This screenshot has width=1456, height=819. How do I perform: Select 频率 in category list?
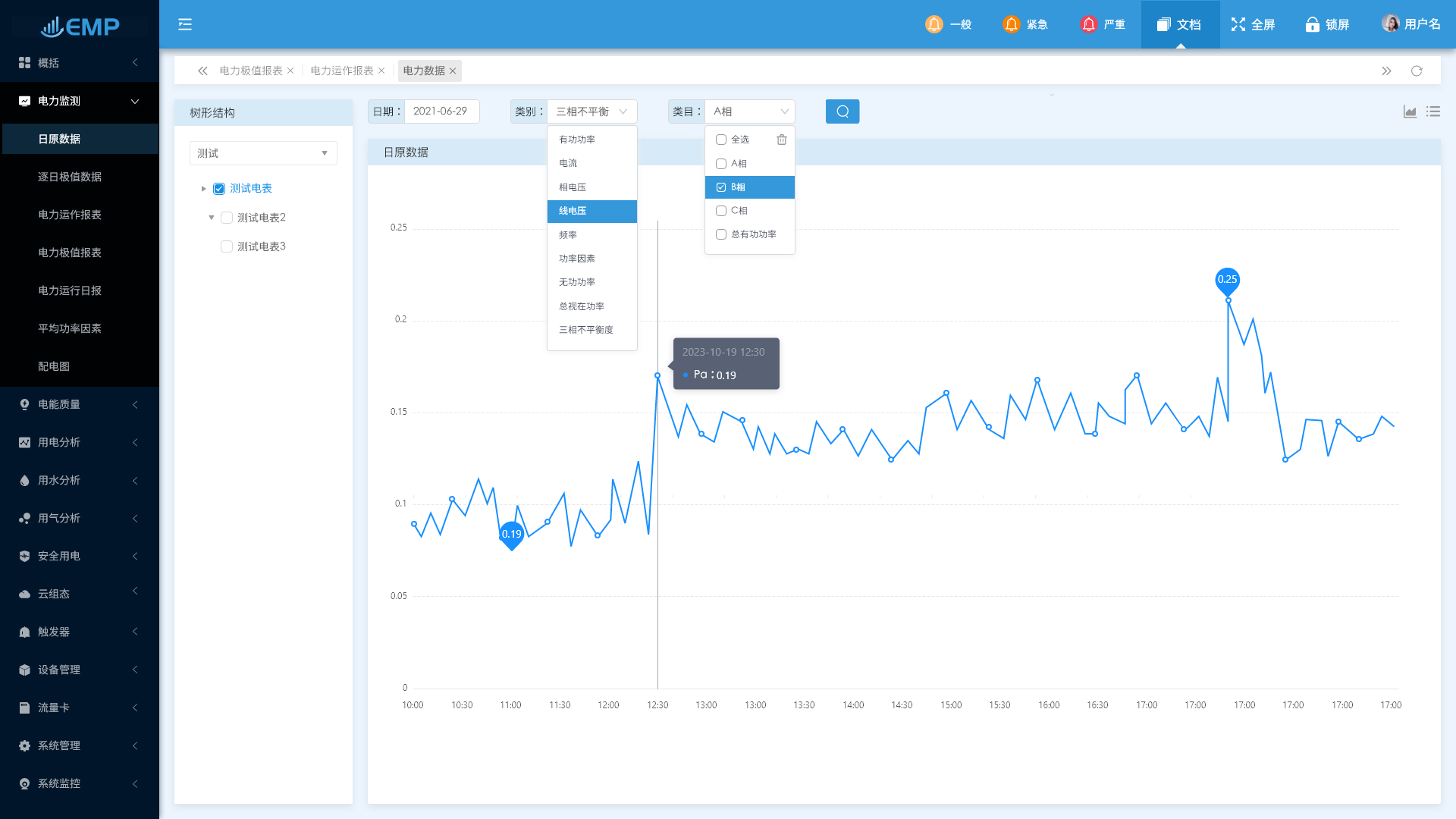568,235
